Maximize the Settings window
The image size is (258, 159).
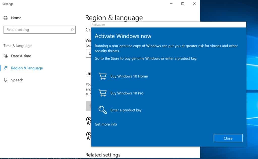coord(183,4)
